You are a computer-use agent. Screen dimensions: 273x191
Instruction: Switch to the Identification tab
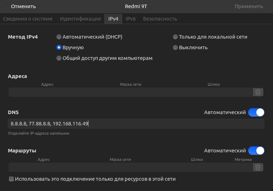80,19
